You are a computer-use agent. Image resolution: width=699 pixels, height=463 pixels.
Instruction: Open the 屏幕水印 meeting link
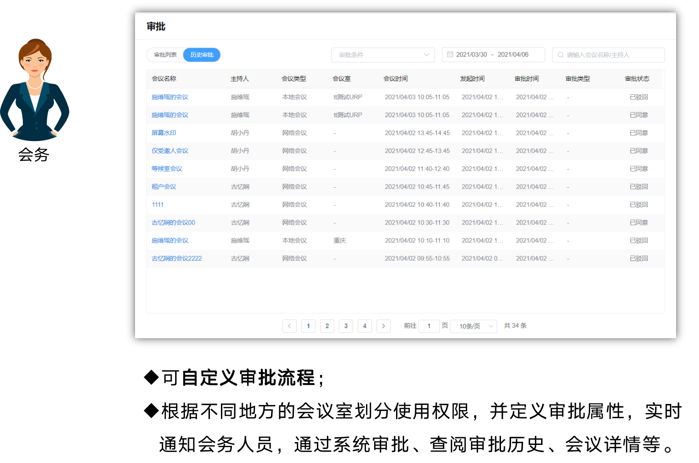point(164,133)
